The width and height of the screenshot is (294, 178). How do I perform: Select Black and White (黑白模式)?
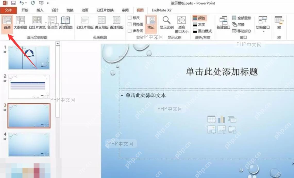pos(202,31)
